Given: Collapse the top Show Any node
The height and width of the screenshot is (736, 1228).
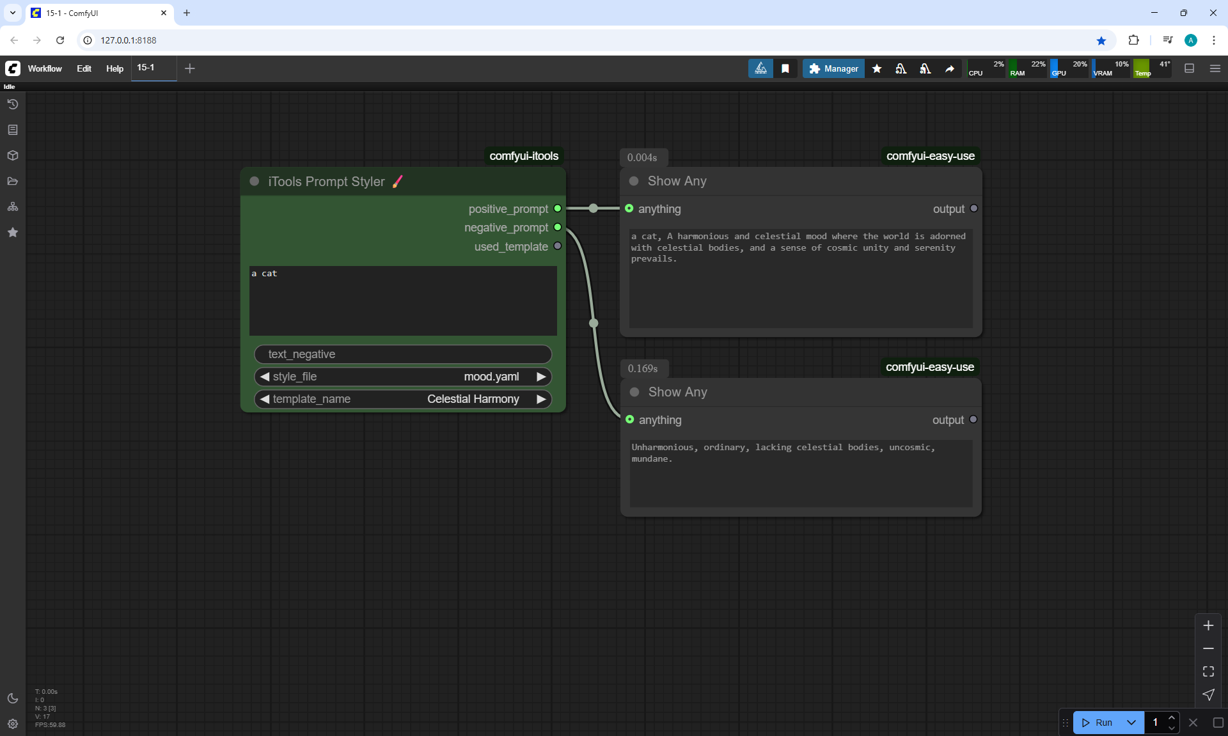Looking at the screenshot, I should tap(634, 181).
